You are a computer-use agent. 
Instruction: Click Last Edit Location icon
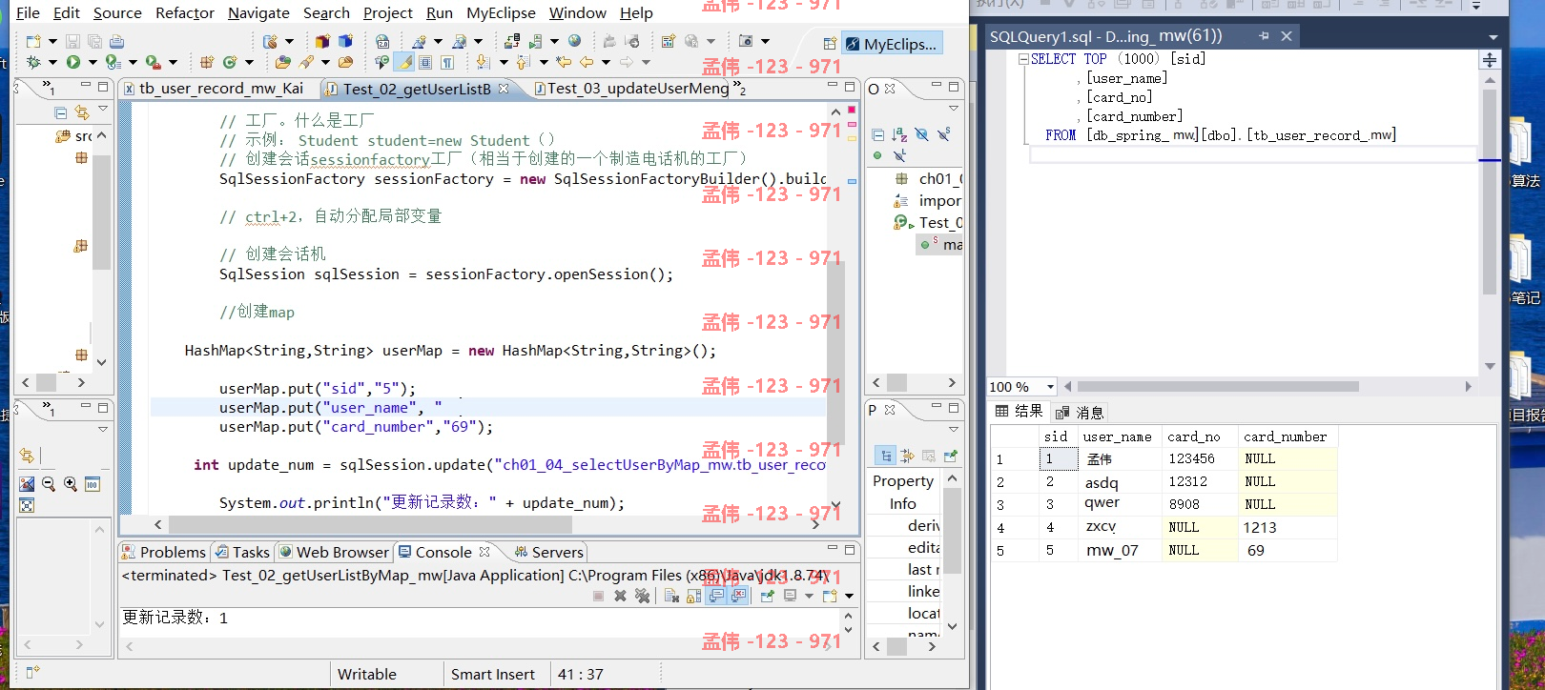[x=563, y=62]
